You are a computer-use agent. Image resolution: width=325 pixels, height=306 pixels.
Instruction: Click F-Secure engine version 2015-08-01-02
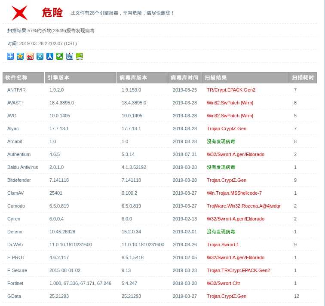click(65, 270)
